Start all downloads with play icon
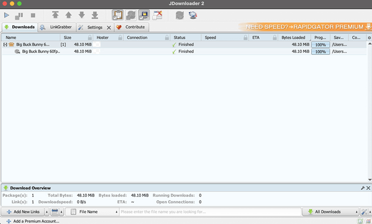 pyautogui.click(x=7, y=15)
